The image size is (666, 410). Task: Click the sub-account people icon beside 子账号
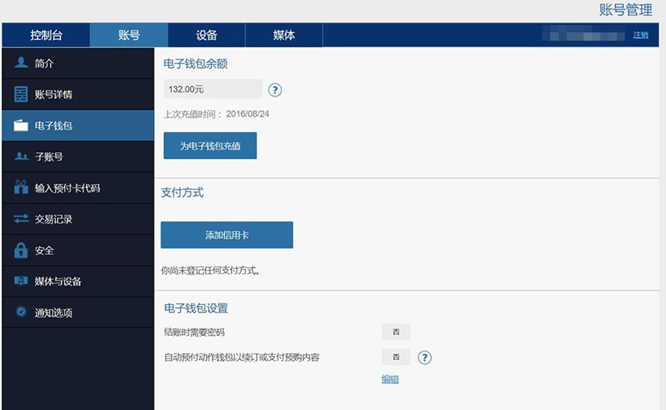tap(21, 157)
